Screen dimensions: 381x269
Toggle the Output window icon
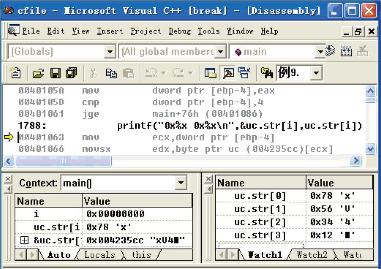pyautogui.click(x=228, y=73)
